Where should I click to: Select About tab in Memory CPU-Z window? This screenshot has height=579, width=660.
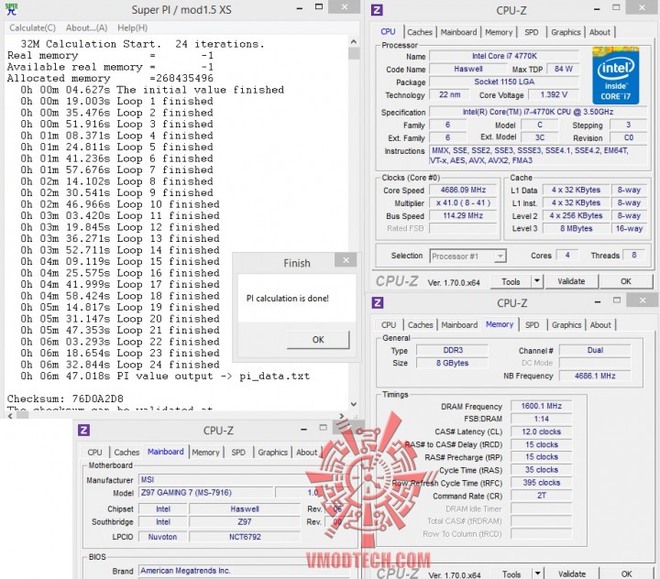click(600, 325)
